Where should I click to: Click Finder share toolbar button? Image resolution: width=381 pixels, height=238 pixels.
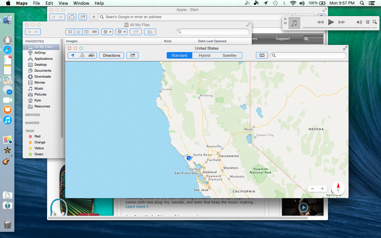136,32
